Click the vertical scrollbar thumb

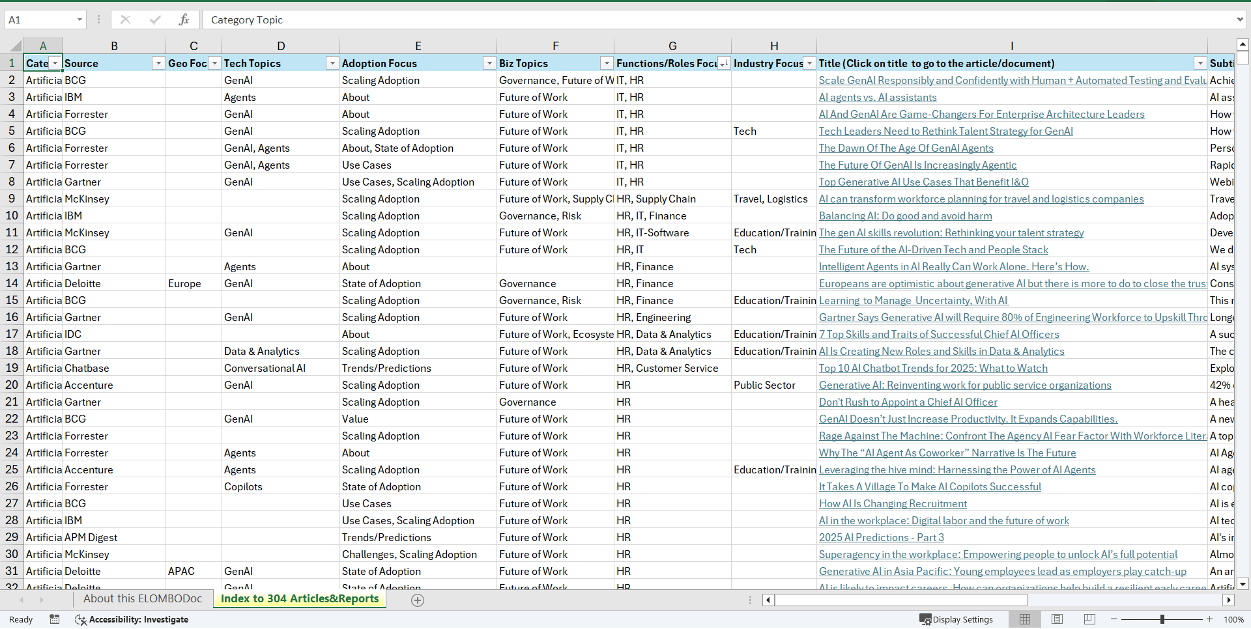point(1243,57)
